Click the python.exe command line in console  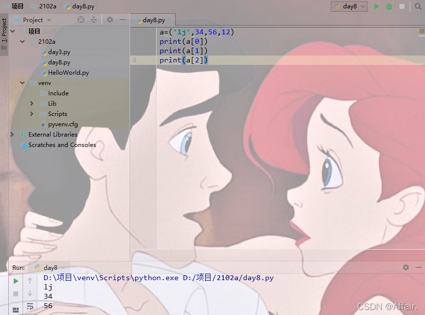click(159, 278)
